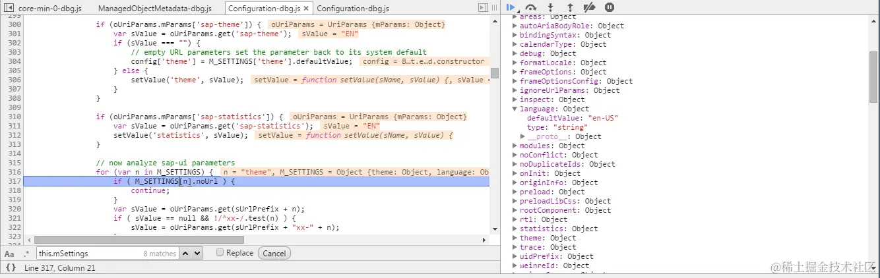Enable the Replace checkbox
Image resolution: width=880 pixels, height=278 pixels.
click(220, 252)
